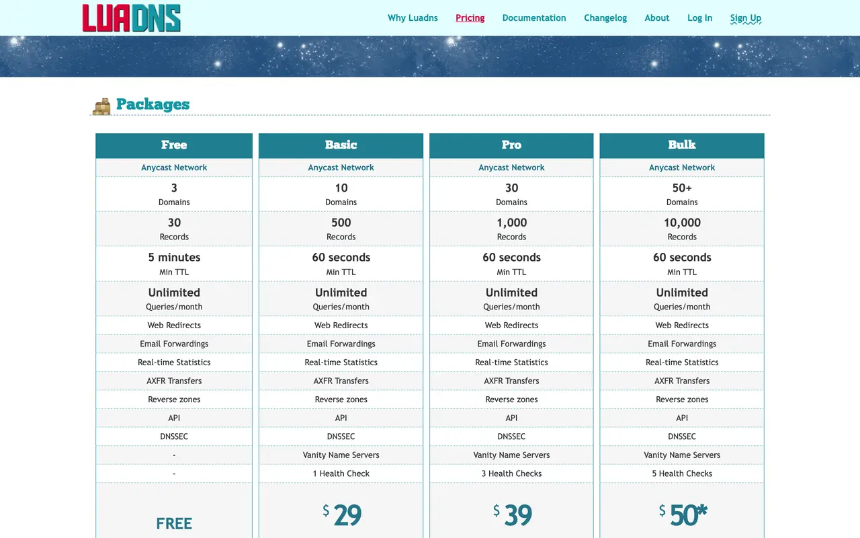
Task: Open the Why Luadns page
Action: pyautogui.click(x=413, y=18)
